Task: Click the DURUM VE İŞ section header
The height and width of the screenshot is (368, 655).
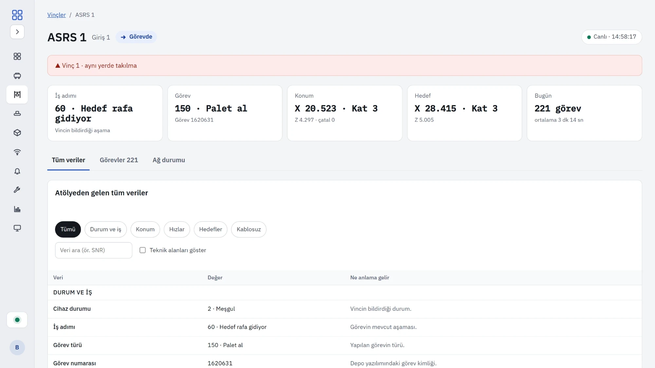Action: coord(73,292)
